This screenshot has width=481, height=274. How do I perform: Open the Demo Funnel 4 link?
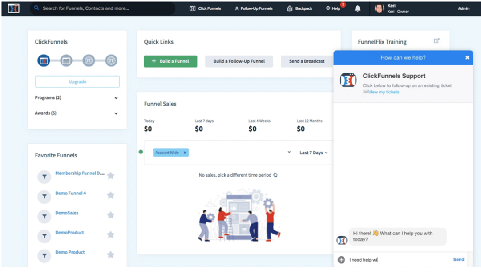click(x=71, y=193)
